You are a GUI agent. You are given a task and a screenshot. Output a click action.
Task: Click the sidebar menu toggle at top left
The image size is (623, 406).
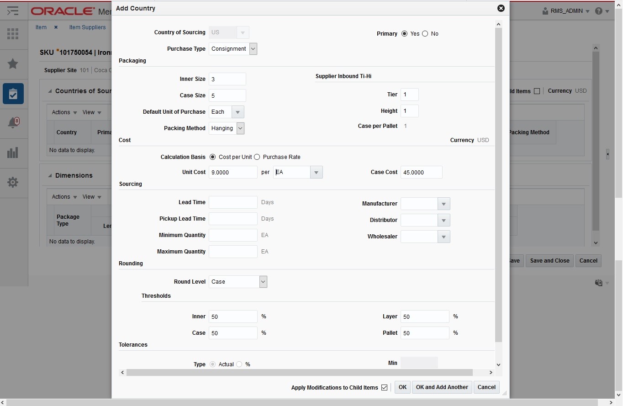[12, 11]
